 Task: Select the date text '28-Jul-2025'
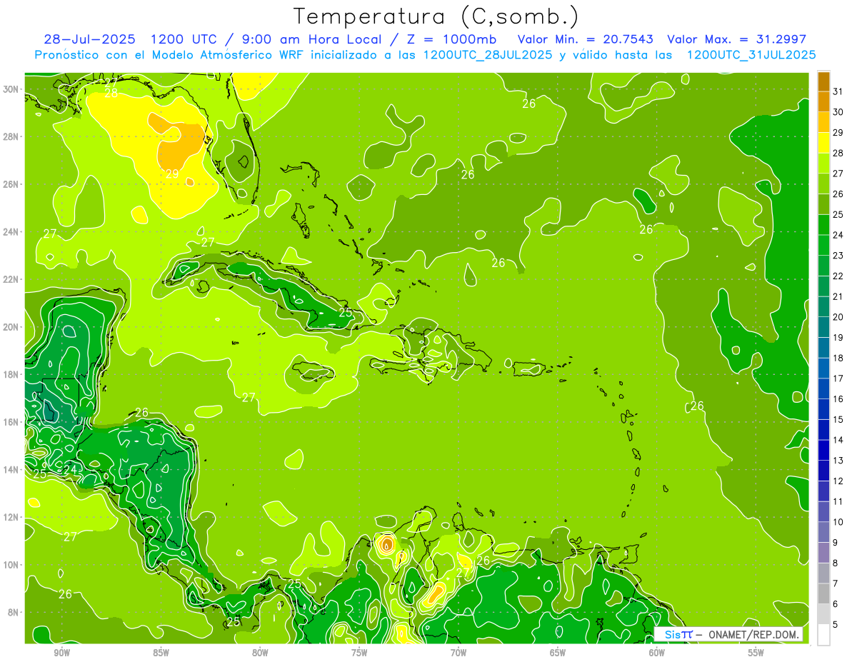[91, 39]
